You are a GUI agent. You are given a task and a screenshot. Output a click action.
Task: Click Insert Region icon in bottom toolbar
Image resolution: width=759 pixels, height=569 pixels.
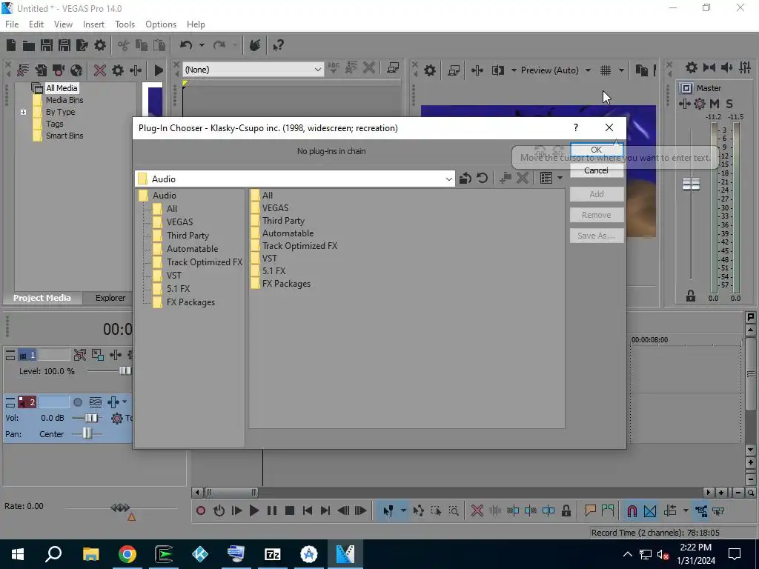608,510
